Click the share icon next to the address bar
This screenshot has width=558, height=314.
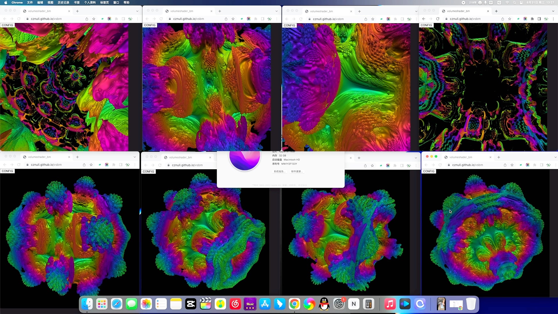pos(502,19)
